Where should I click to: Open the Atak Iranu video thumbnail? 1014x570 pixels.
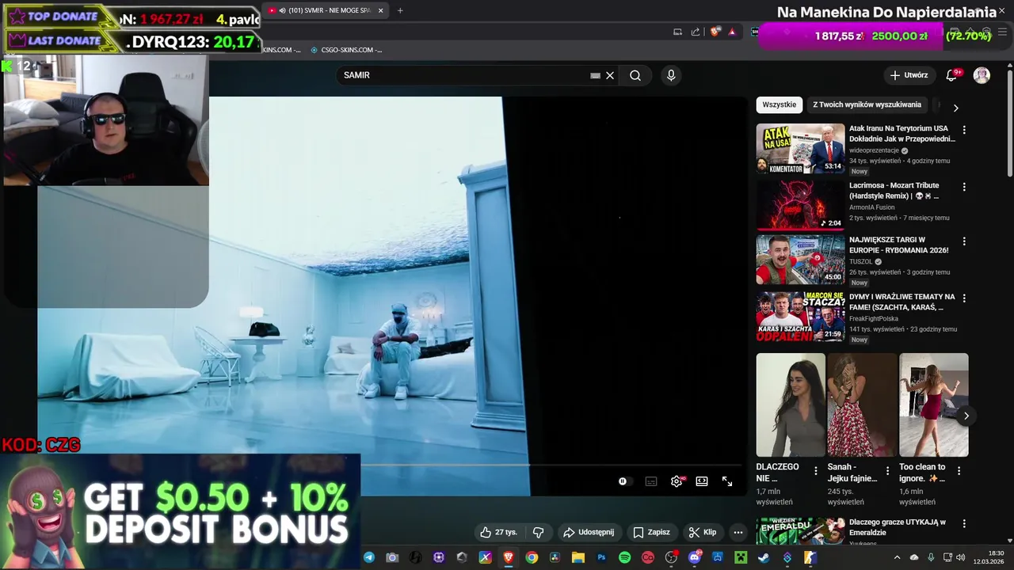tap(800, 148)
